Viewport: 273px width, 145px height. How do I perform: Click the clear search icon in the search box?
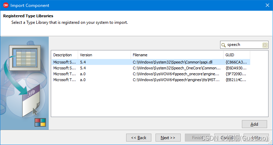(x=265, y=45)
